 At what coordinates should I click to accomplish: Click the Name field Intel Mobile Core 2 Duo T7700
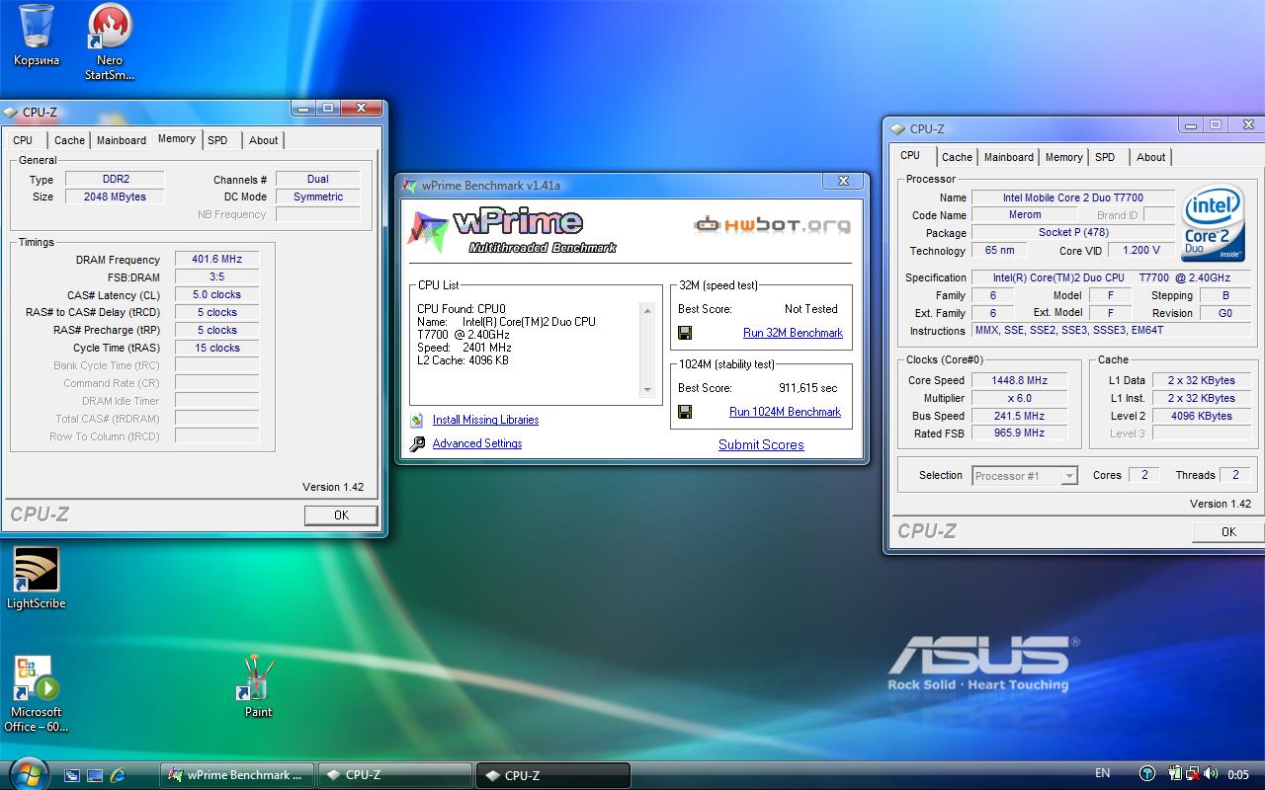pyautogui.click(x=1072, y=197)
